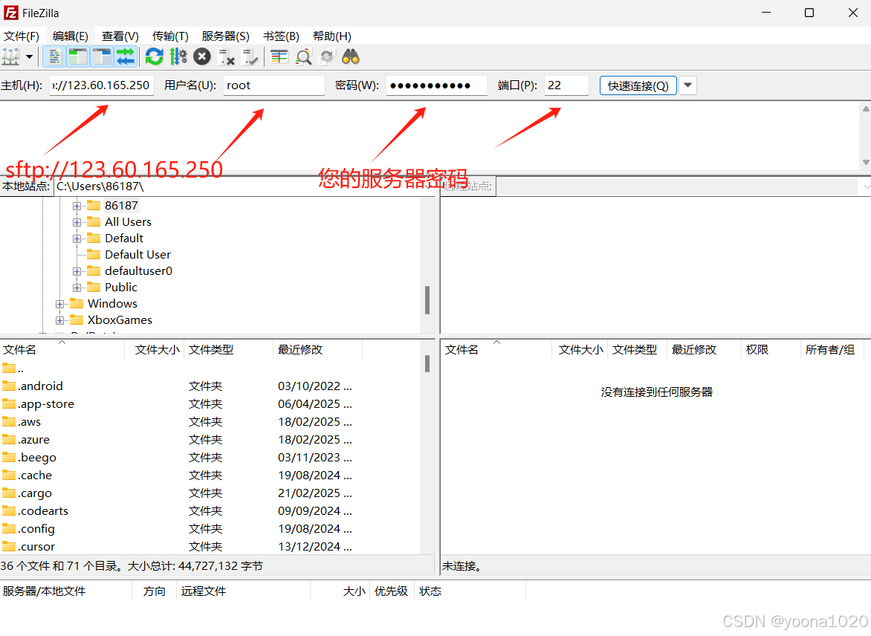This screenshot has height=636, width=871.
Task: Click the 快速连接(Q) button
Action: [x=638, y=85]
